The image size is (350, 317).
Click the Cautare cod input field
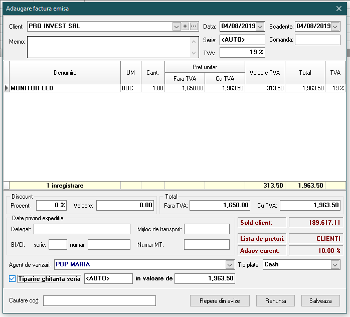(99, 300)
